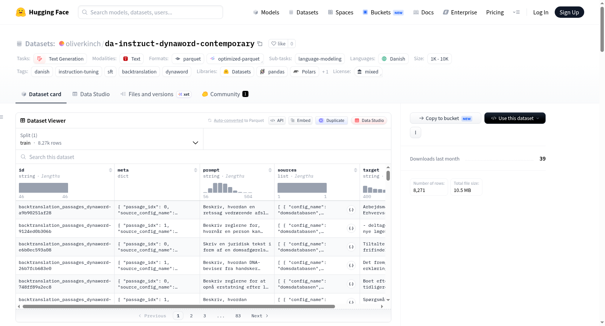Sort by the meta column
The width and height of the screenshot is (605, 326).
tap(195, 170)
